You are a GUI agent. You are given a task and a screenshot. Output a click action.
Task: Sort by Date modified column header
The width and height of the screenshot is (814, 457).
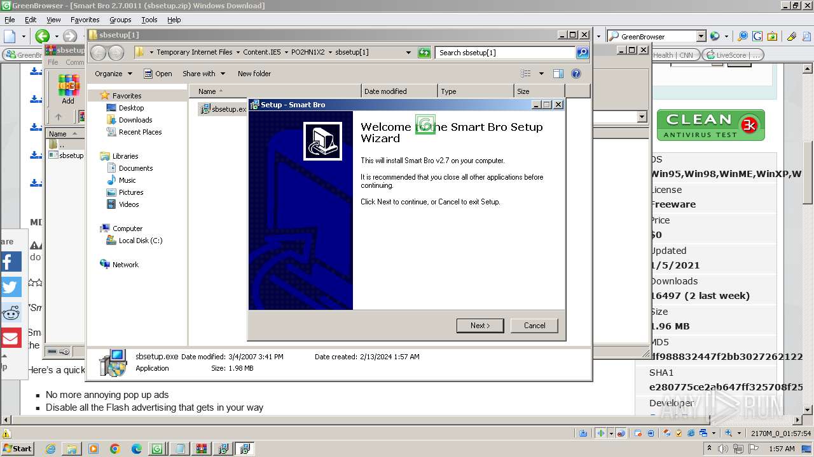click(399, 91)
